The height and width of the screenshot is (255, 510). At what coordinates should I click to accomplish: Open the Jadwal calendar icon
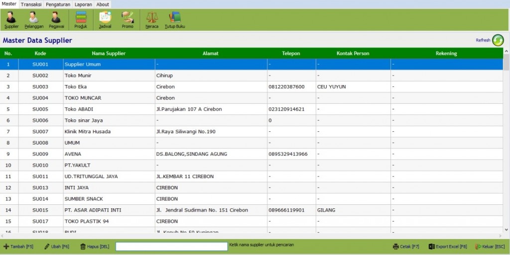tap(105, 20)
